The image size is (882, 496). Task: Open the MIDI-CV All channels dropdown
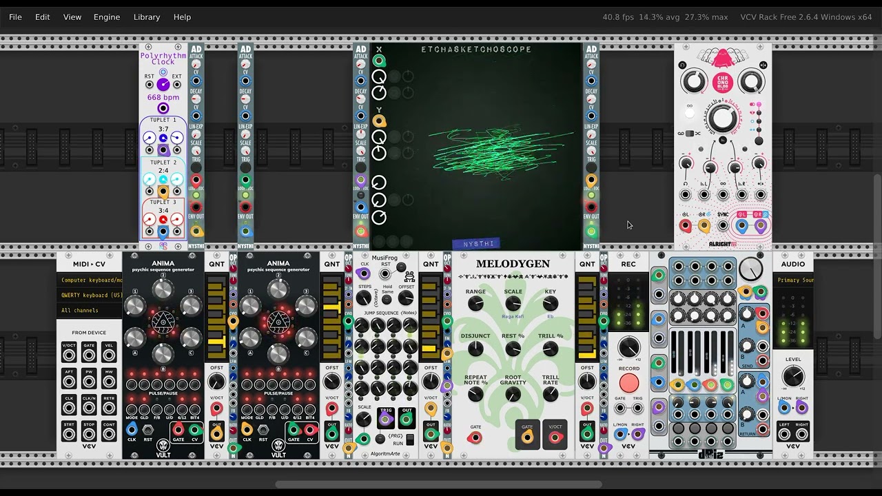(90, 310)
